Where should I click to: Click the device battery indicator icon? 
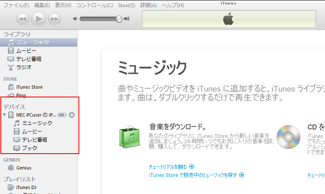click(62, 115)
